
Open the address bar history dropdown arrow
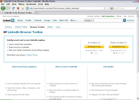tap(108, 8)
